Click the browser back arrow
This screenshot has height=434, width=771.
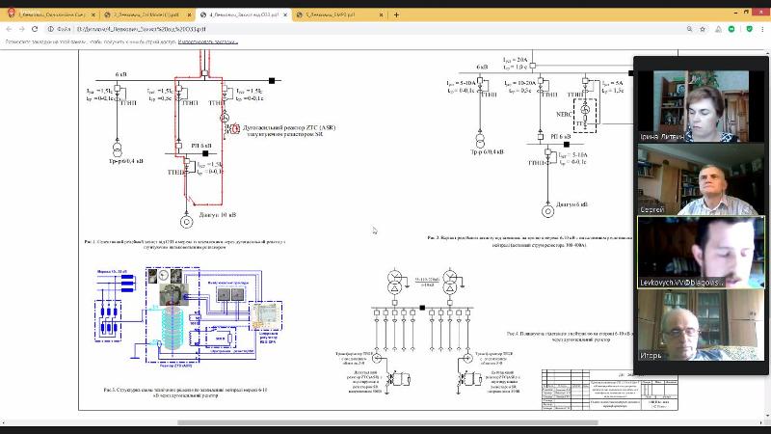pos(9,29)
